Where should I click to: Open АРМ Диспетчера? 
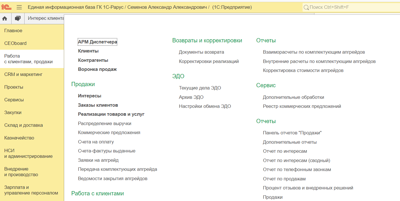tap(97, 42)
